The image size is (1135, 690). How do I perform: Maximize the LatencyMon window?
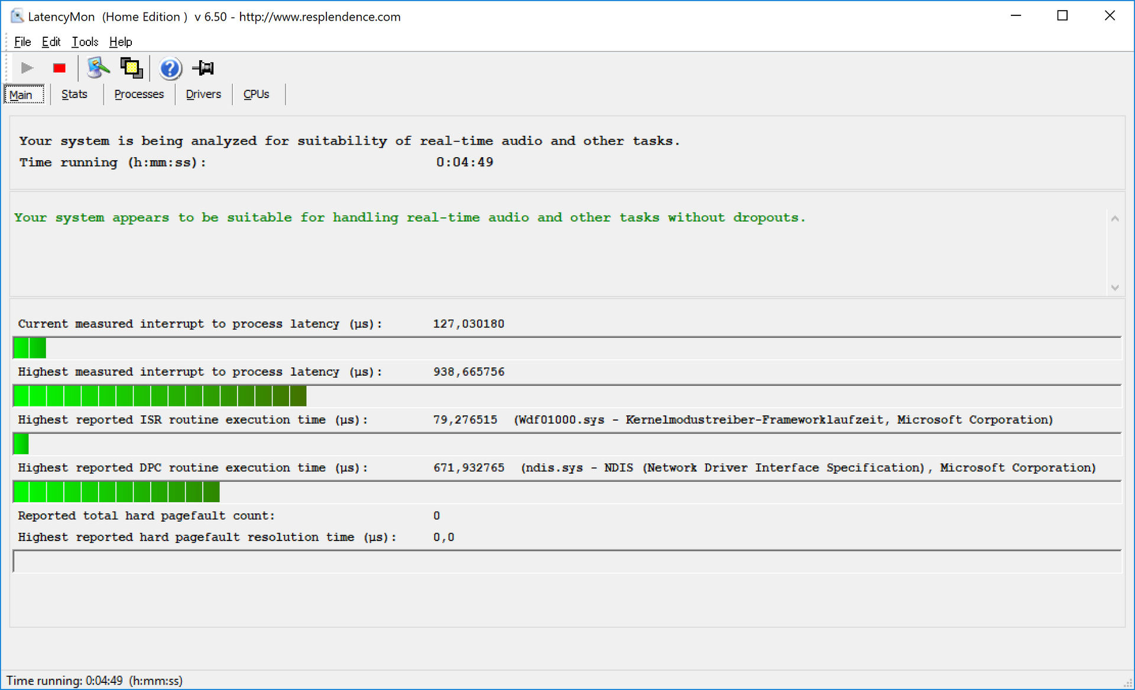pos(1062,16)
